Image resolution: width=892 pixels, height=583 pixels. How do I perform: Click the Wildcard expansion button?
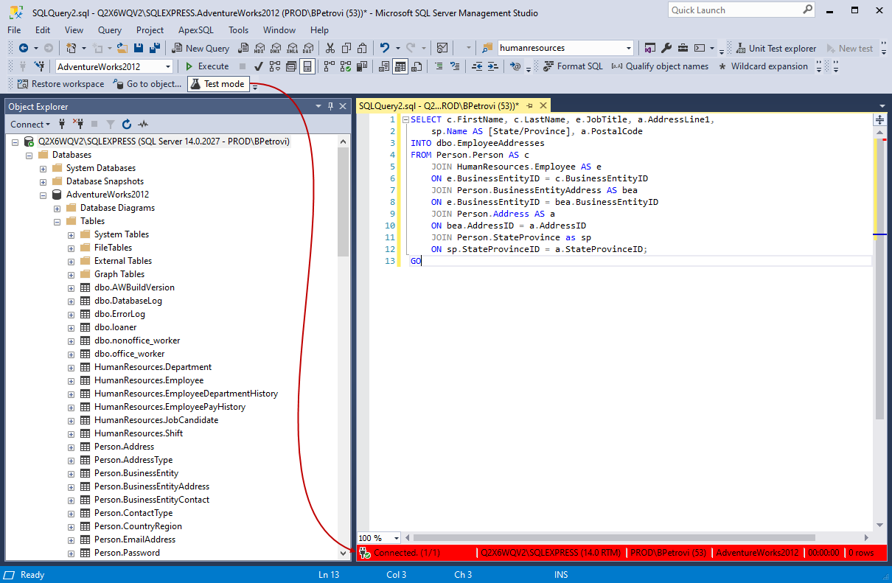(x=762, y=66)
